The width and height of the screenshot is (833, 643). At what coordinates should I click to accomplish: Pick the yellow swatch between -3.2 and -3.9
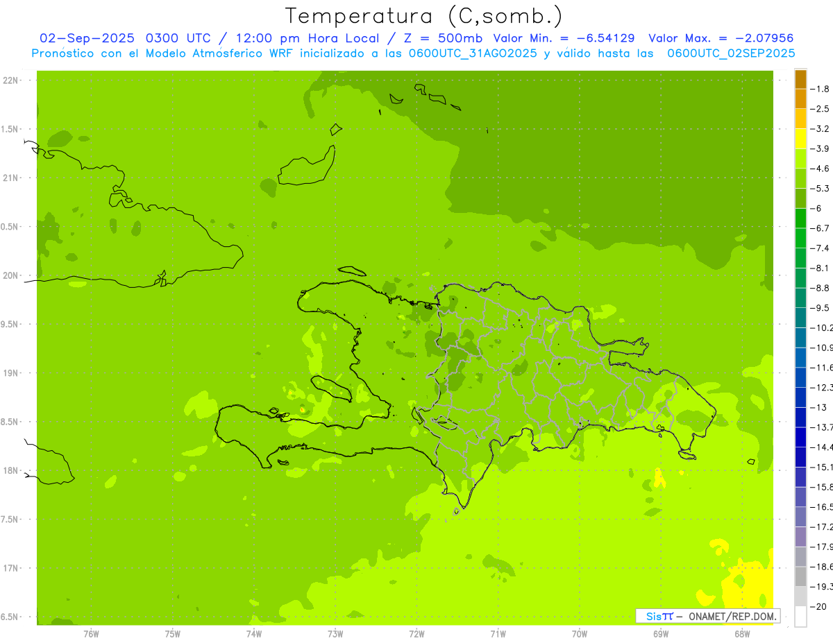(x=800, y=139)
